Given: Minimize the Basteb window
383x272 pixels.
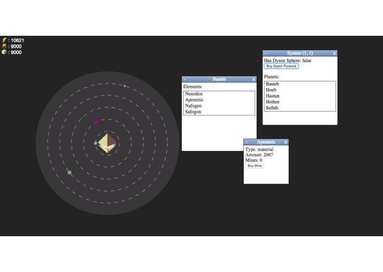Looking at the screenshot, I should click(185, 79).
